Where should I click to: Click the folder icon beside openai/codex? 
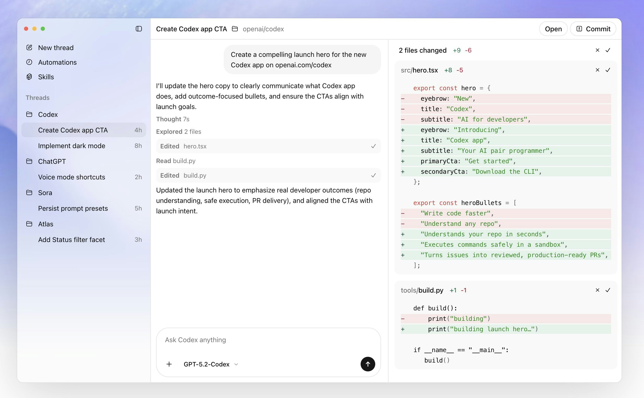click(x=235, y=29)
